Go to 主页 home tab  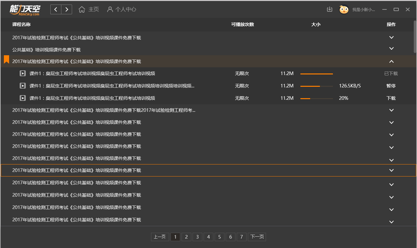[89, 9]
